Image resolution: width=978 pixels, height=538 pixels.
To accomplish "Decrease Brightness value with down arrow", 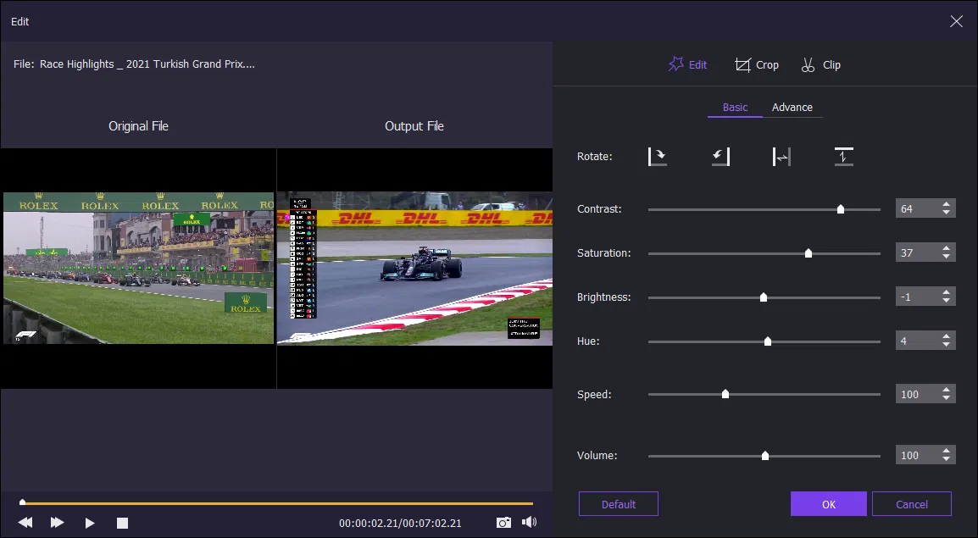I will point(946,301).
